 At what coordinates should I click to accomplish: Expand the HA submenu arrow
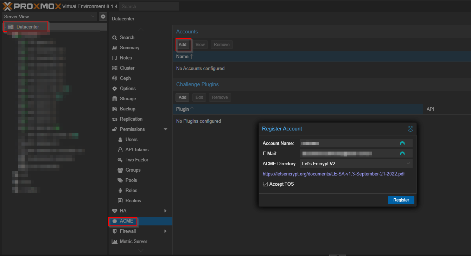[166, 211]
